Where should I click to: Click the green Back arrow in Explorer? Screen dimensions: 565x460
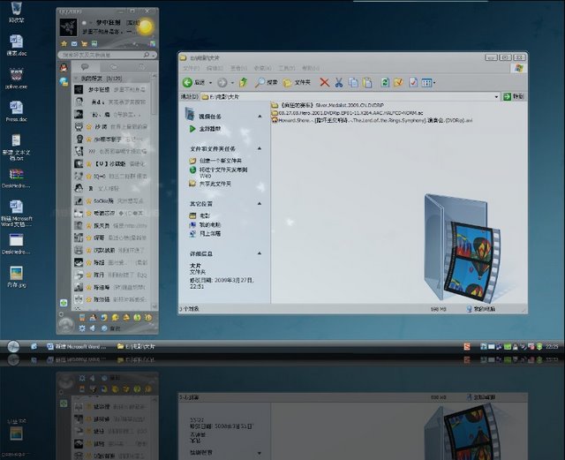point(187,83)
